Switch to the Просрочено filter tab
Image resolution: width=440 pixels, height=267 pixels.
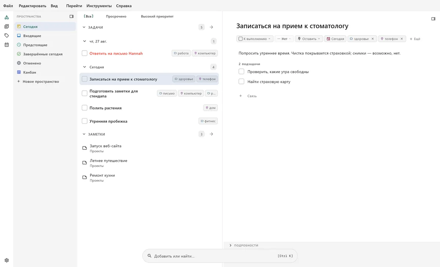(116, 16)
